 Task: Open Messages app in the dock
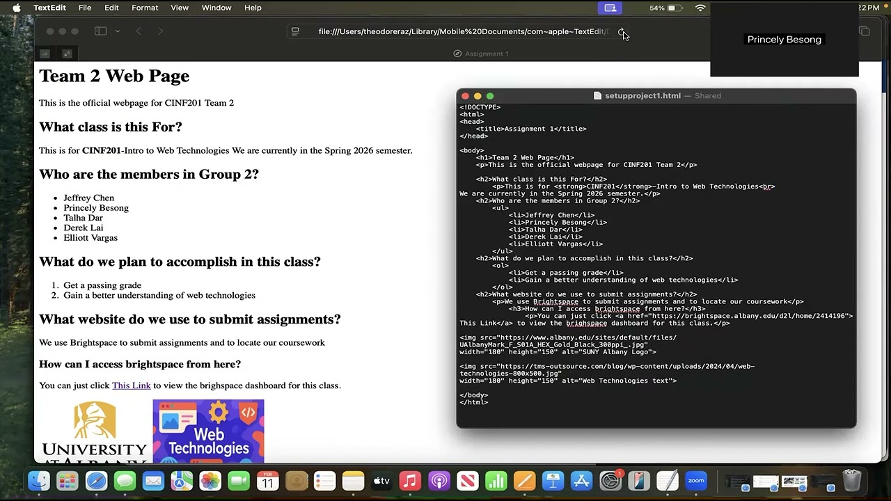tap(125, 481)
